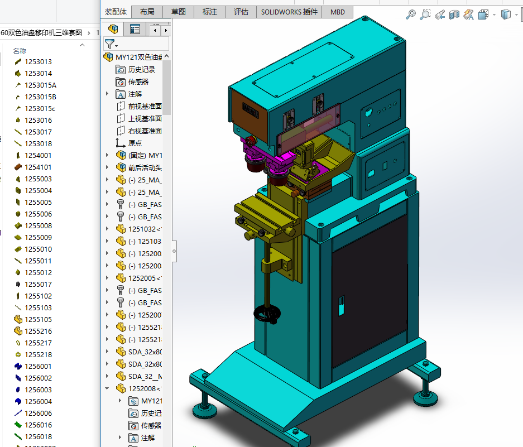The height and width of the screenshot is (447, 523).
Task: Click the Zoom to Area icon
Action: click(425, 15)
